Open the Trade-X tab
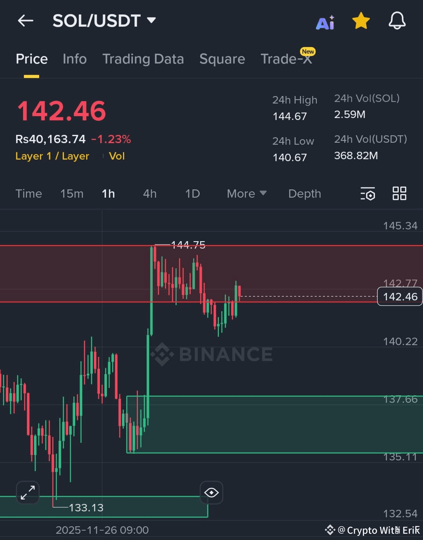 286,59
